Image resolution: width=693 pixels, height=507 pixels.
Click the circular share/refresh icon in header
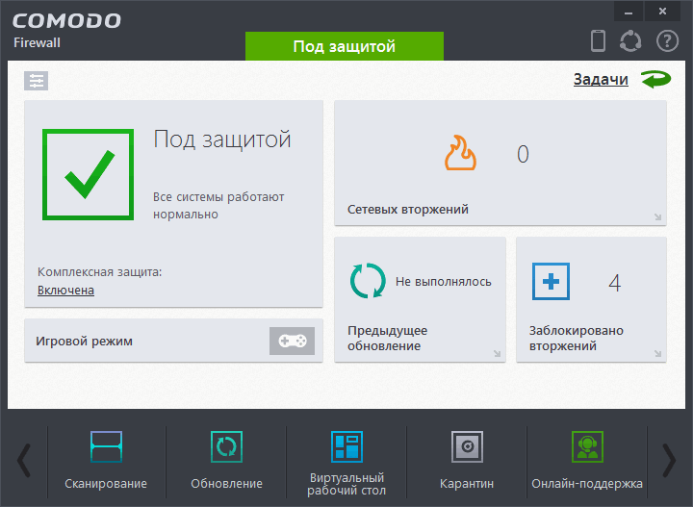tap(630, 41)
